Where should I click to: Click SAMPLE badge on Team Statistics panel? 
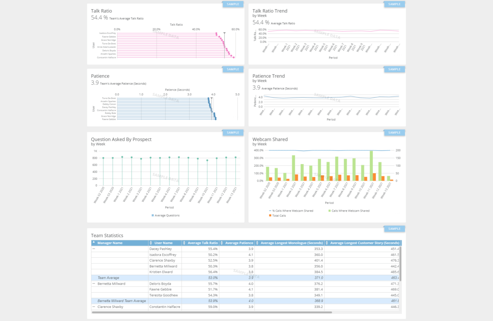pos(394,229)
